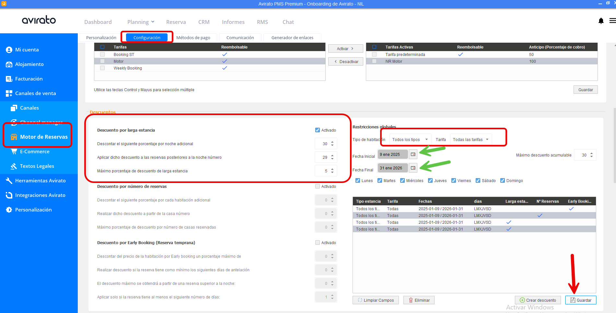Adjust the percentage per additional night stepper
Image resolution: width=616 pixels, height=313 pixels.
click(332, 144)
